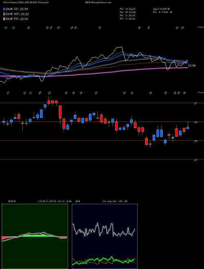This screenshot has width=204, height=269.
Task: Click the MACD parameters '(12,26,9) 23.85, 24.11, -0.26'
Action: click(55, 201)
